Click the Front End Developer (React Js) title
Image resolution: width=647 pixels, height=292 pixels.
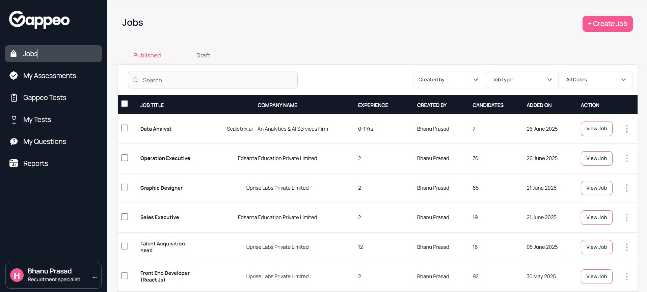165,276
